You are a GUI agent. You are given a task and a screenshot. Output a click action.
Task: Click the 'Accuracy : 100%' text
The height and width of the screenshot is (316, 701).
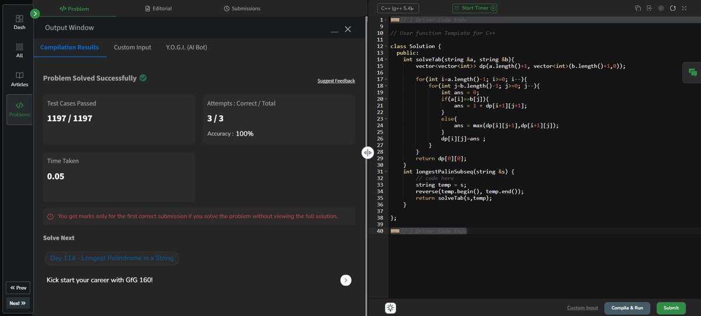tap(230, 134)
